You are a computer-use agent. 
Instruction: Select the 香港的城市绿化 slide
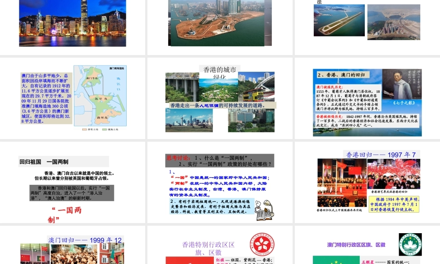pos(220,98)
